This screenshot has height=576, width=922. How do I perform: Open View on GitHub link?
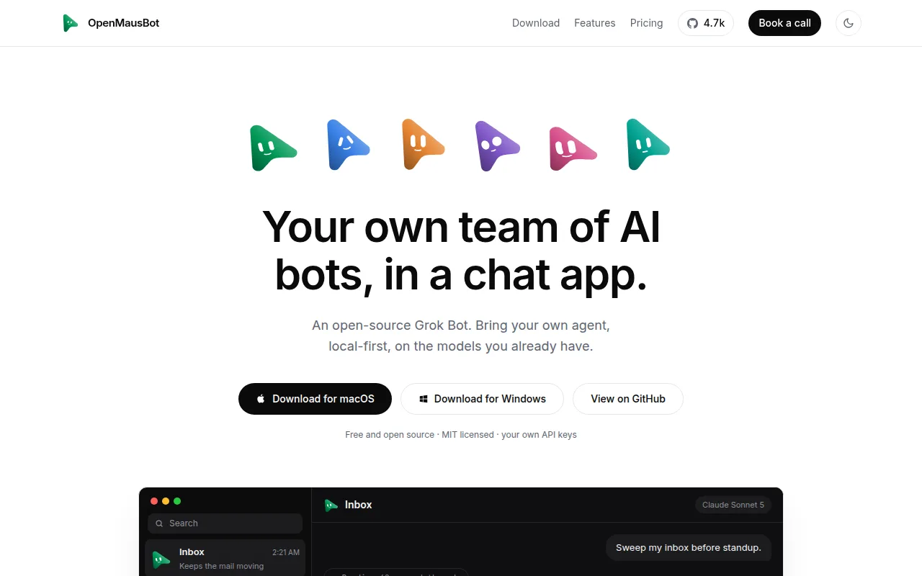(628, 399)
